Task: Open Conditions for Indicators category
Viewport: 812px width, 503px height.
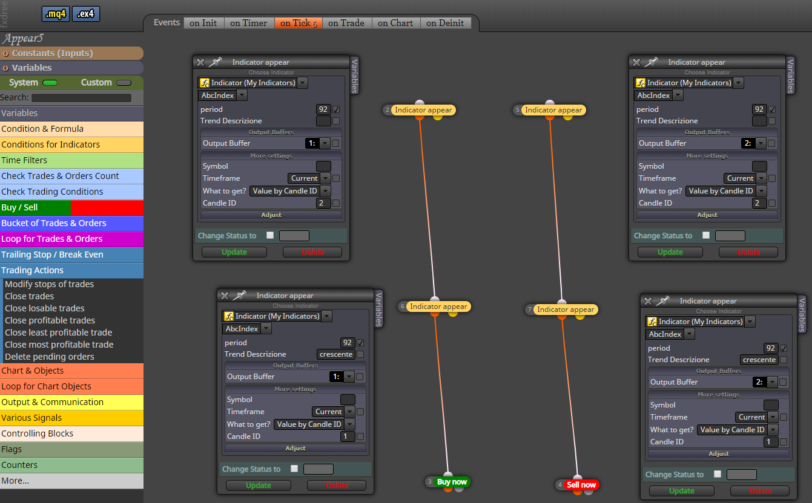Action: pos(71,144)
